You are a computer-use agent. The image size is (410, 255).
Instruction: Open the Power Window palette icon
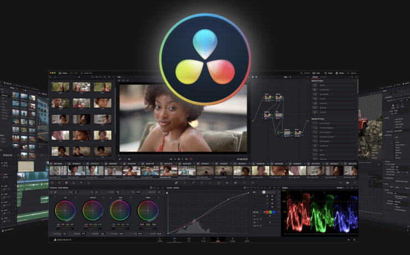click(x=202, y=182)
